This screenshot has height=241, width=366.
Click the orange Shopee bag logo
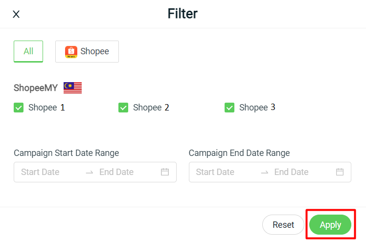pyautogui.click(x=71, y=52)
